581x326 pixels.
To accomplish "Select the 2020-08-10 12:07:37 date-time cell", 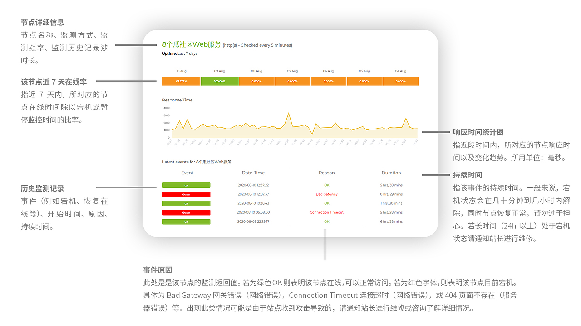I will pyautogui.click(x=253, y=194).
